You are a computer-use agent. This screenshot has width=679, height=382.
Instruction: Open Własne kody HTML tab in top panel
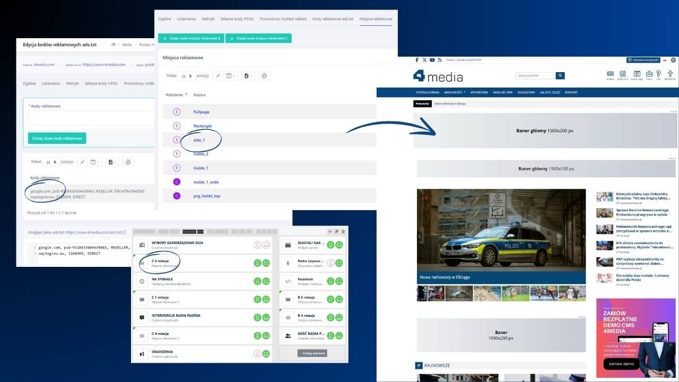click(237, 19)
